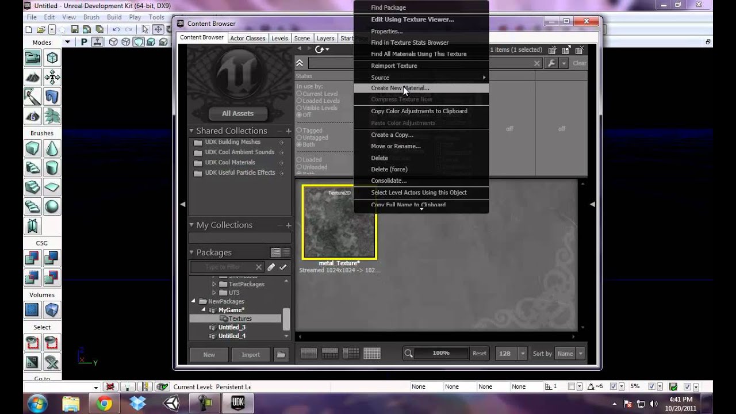The height and width of the screenshot is (414, 736).
Task: Add special brush in Volumes section
Action: [32, 310]
